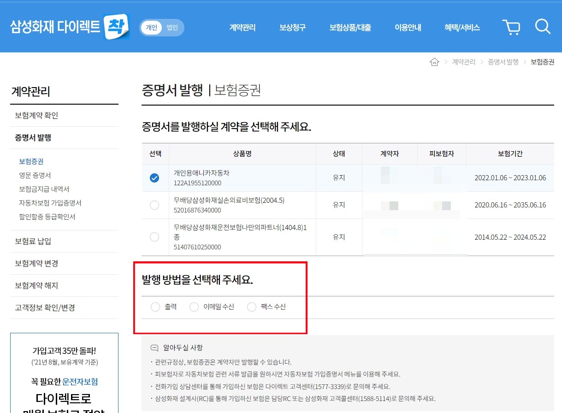
Task: Click the period 2022.01.06 ~ 2023.01.06
Action: click(x=510, y=178)
